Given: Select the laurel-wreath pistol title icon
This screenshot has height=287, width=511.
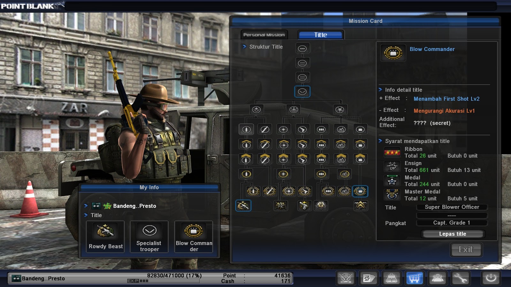Looking at the screenshot, I should pyautogui.click(x=305, y=191).
